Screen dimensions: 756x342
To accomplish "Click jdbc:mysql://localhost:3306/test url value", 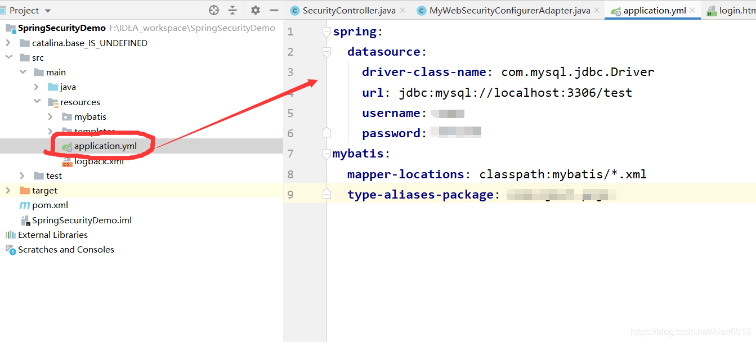I will pos(516,92).
